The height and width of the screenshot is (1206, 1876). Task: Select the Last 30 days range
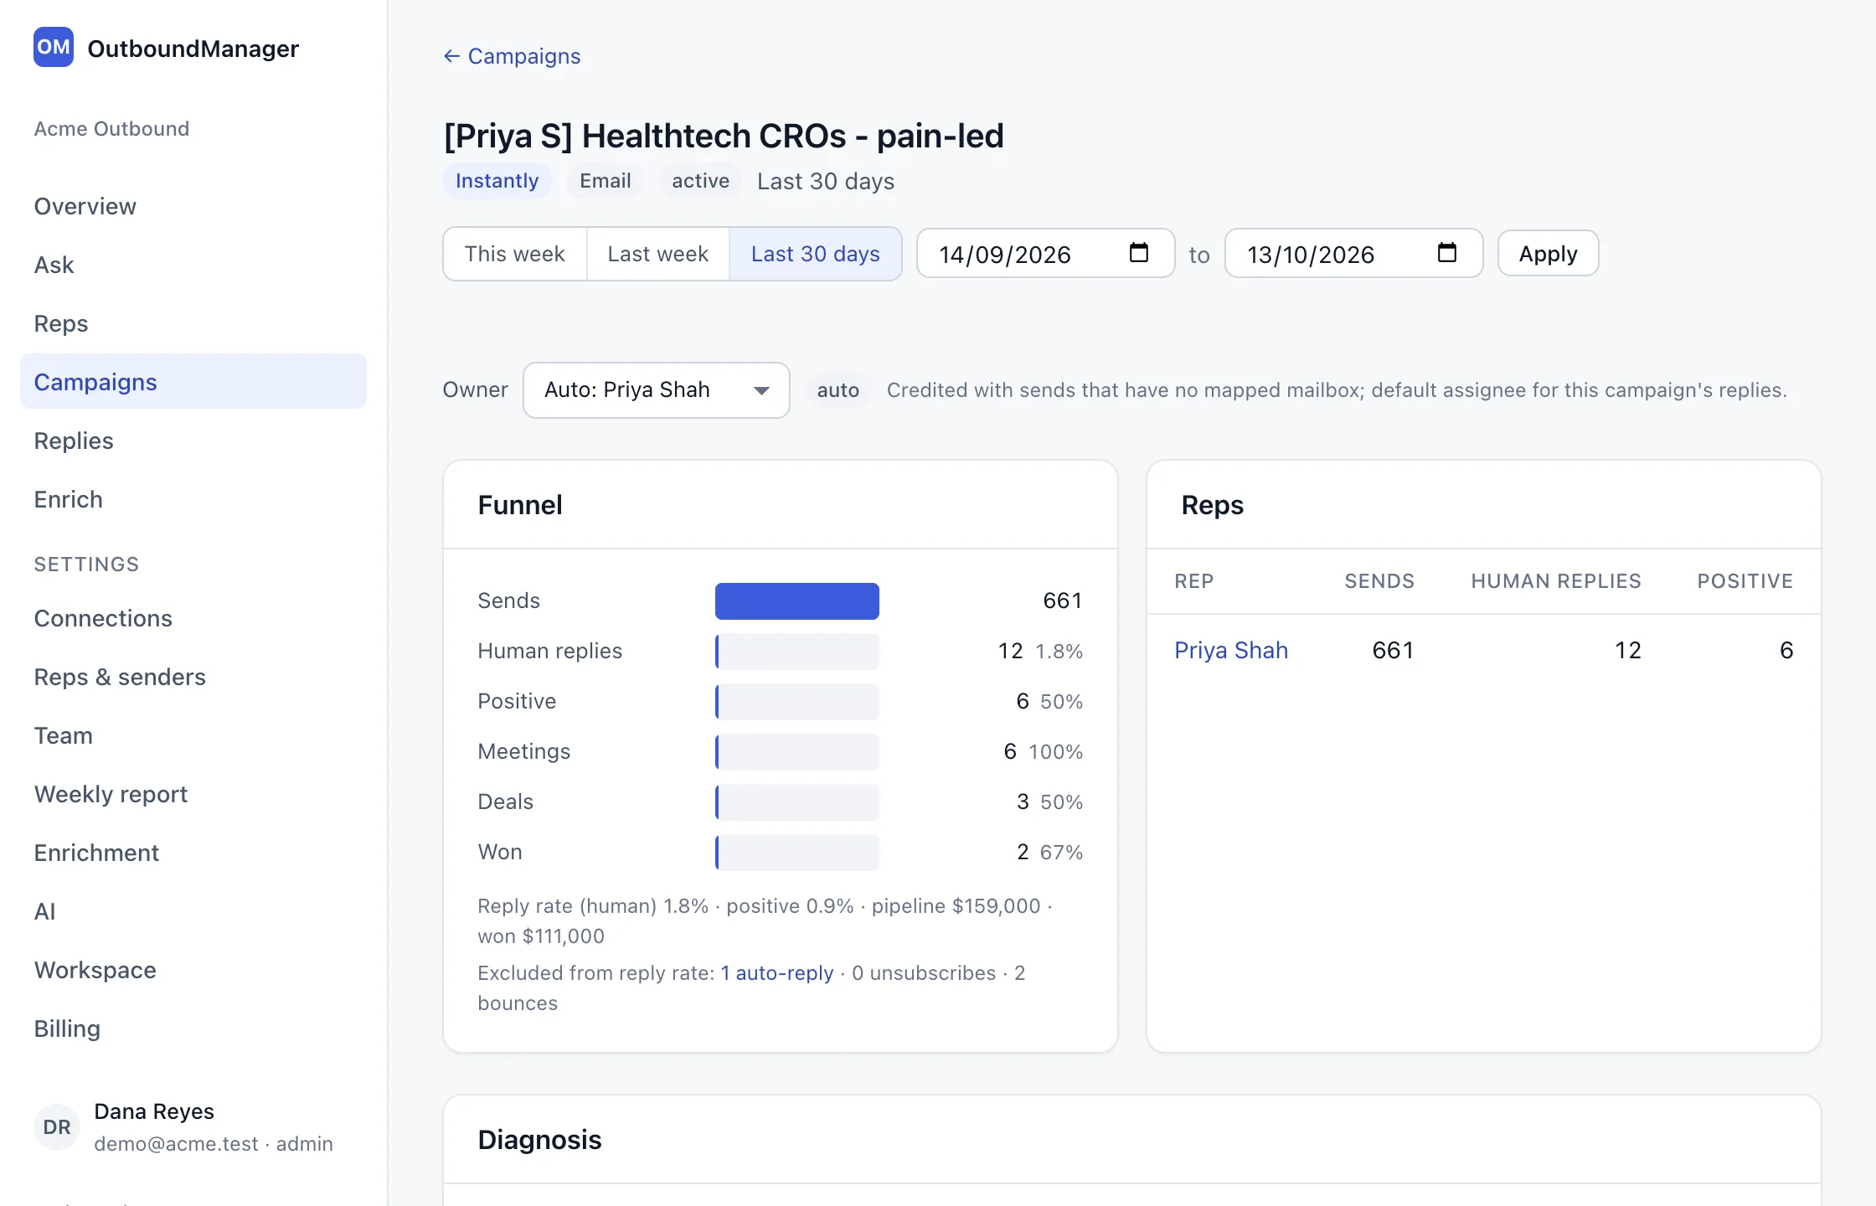coord(816,254)
